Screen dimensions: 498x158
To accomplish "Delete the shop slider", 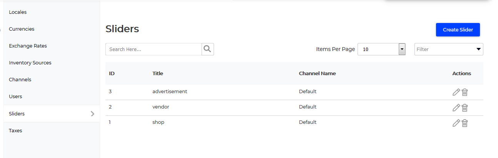I will (465, 123).
